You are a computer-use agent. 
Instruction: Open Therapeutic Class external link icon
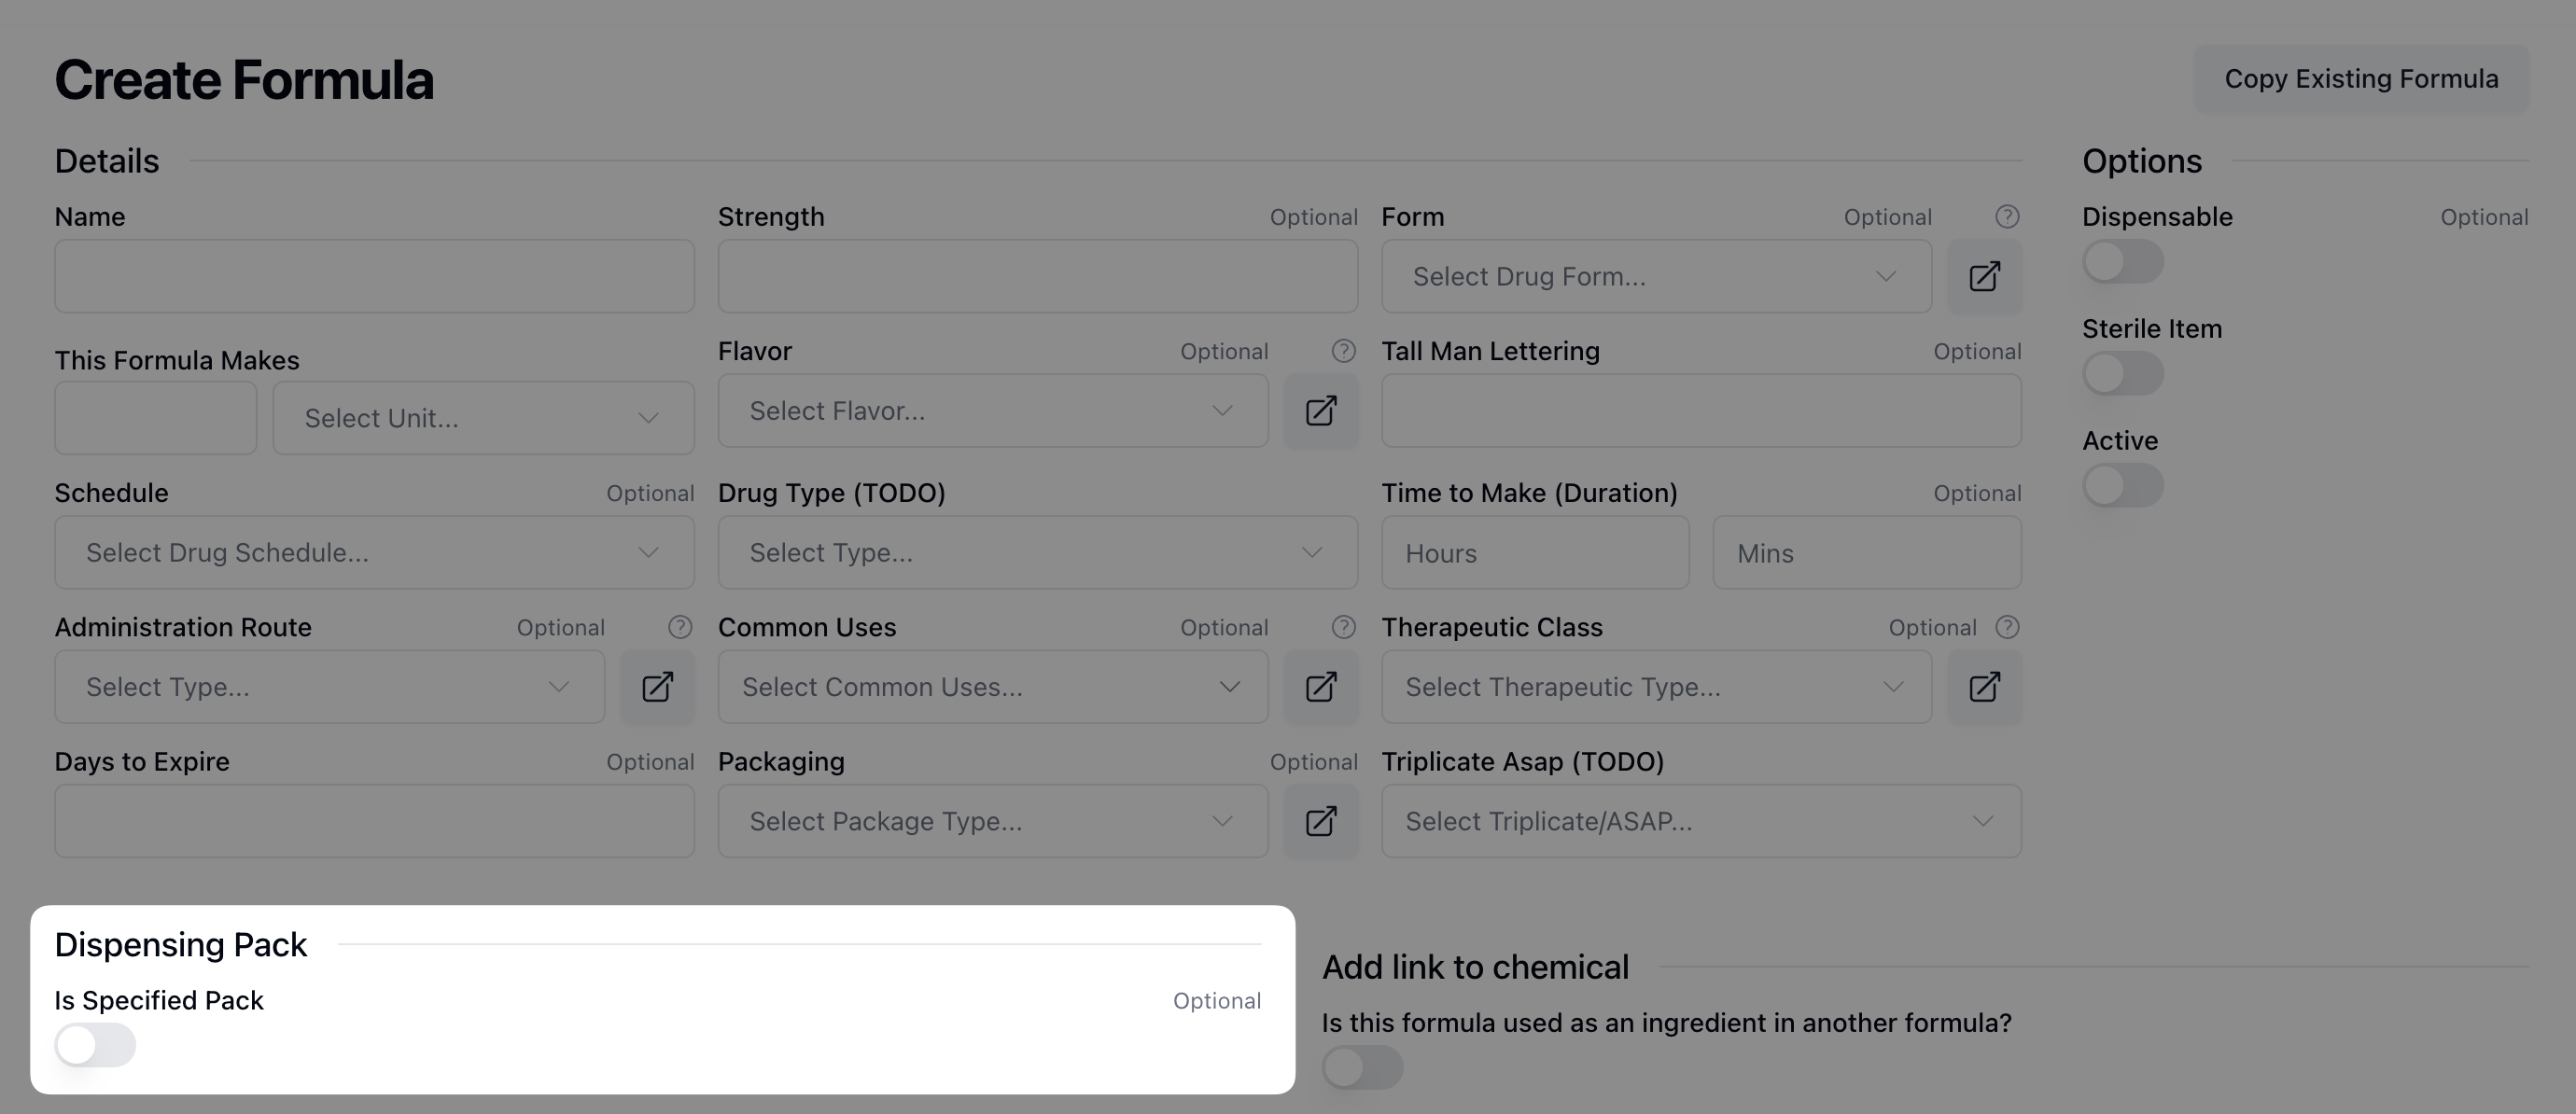coord(1984,687)
